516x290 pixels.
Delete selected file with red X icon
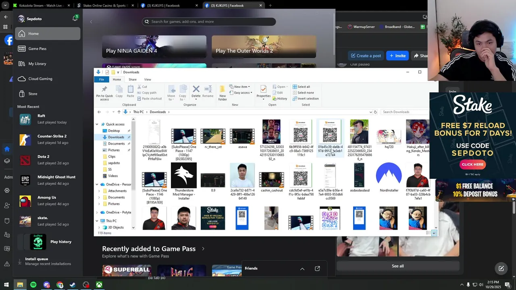(x=196, y=91)
